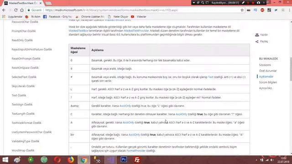Viewport: 292px width, 164px height.
Task: Open Visual Studio from taskbar
Action: click(110, 160)
